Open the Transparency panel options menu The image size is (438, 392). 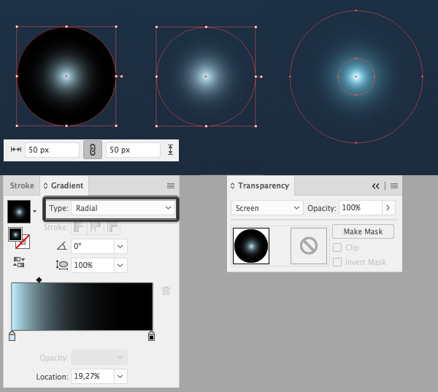click(x=394, y=186)
